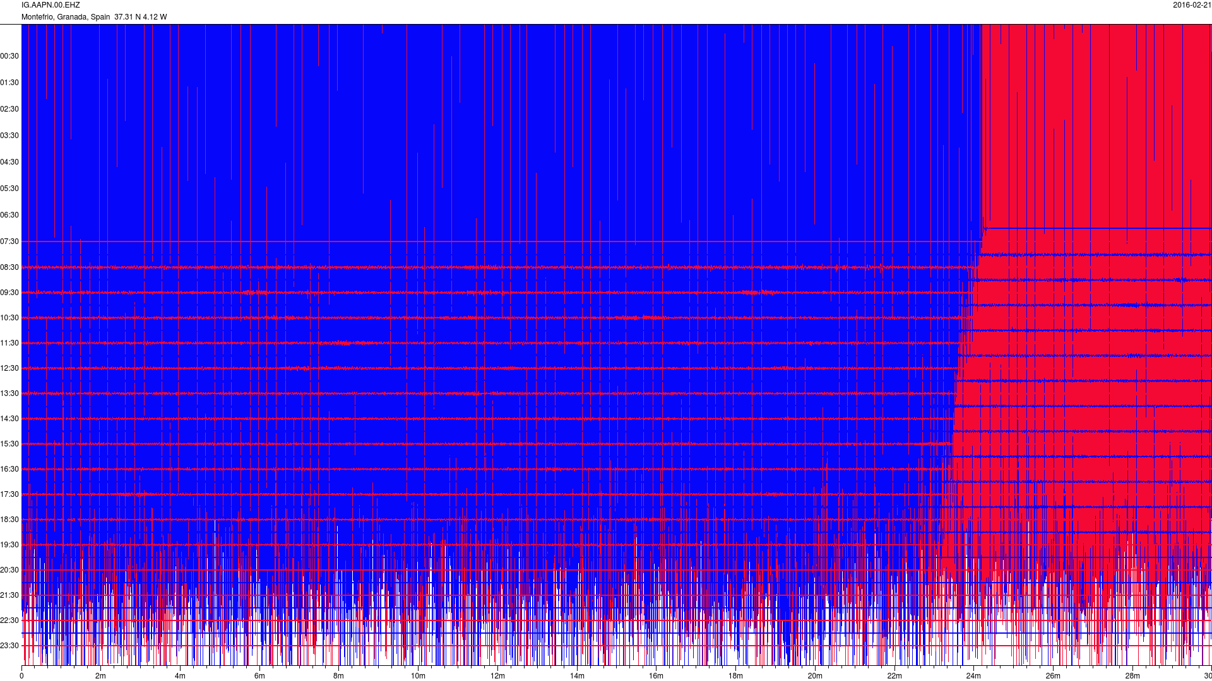Click the 6m axis tick label

[x=259, y=676]
